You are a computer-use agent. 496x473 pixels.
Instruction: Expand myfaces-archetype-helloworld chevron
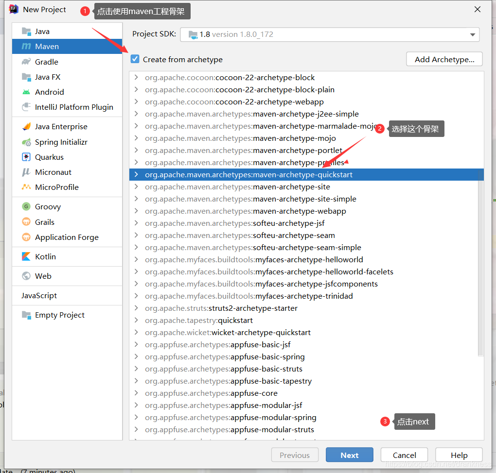point(136,259)
